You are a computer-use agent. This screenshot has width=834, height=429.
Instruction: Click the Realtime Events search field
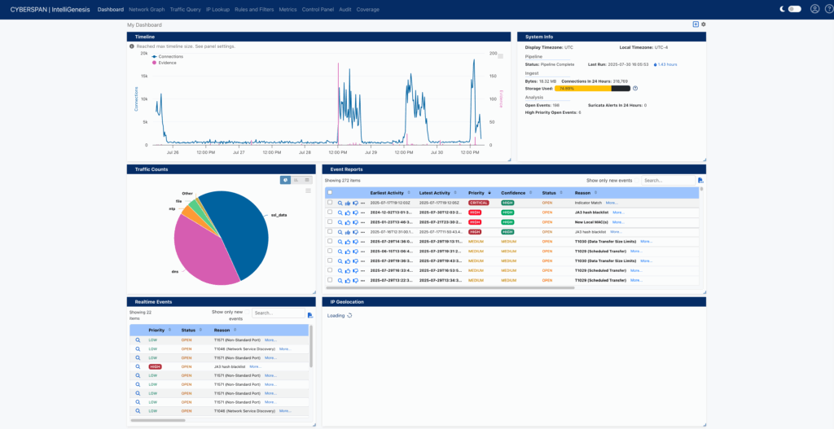click(277, 313)
